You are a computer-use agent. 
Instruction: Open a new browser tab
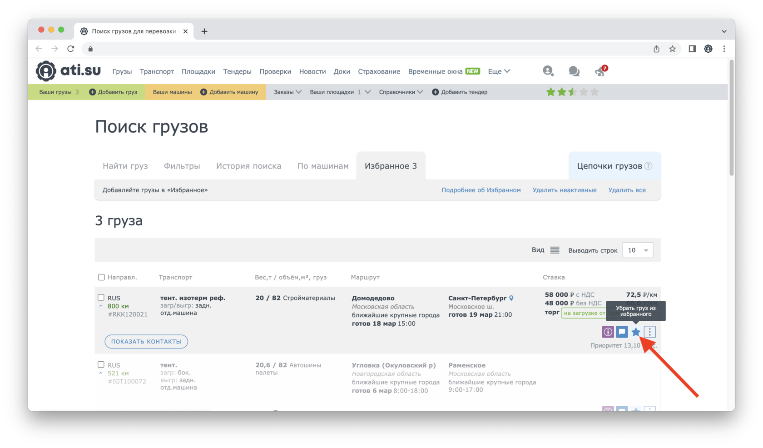(x=204, y=31)
